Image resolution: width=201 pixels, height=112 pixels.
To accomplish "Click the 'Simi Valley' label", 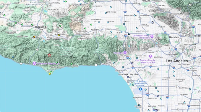I will click(x=55, y=3).
